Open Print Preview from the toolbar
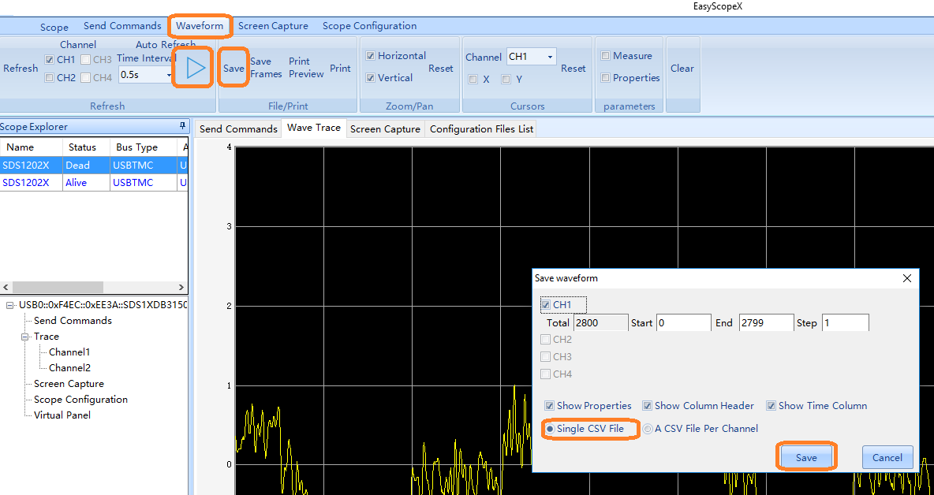 pos(306,68)
